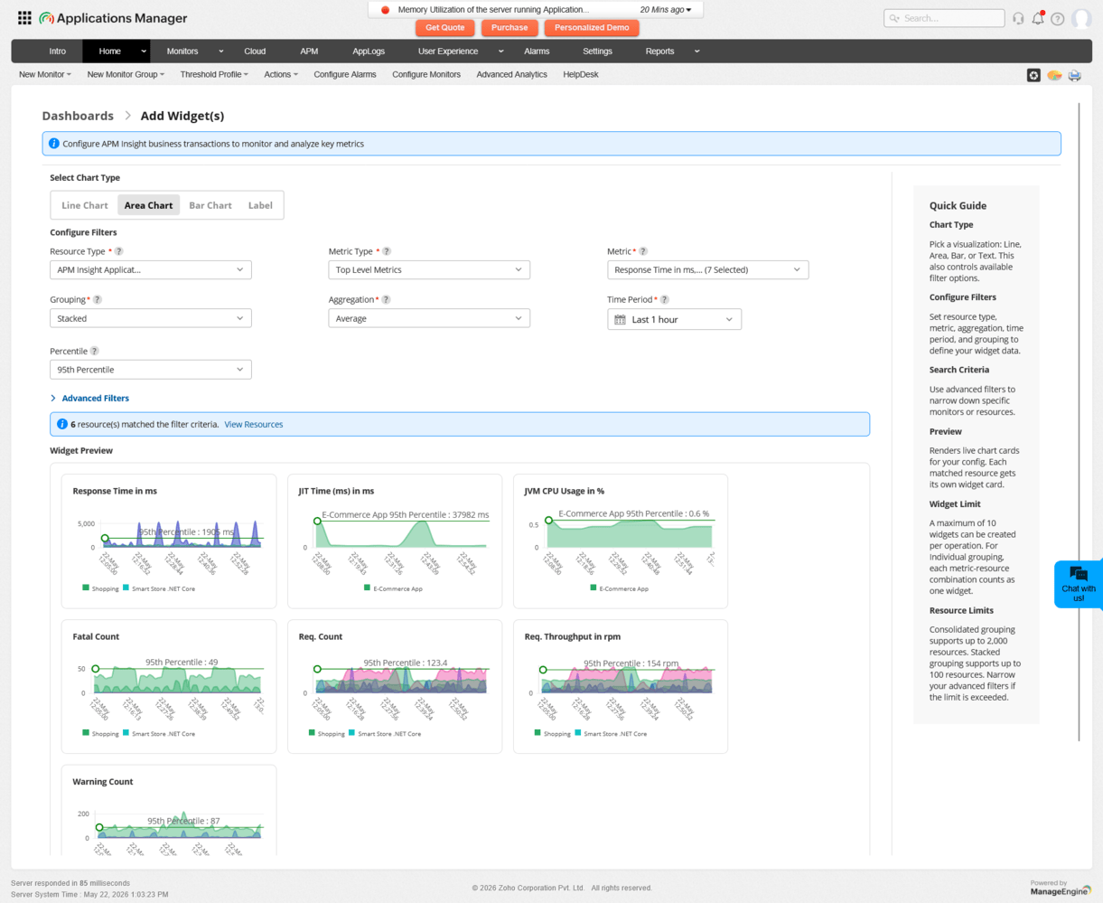The image size is (1103, 903).
Task: Click the red alert dot in notification banner
Action: click(385, 10)
